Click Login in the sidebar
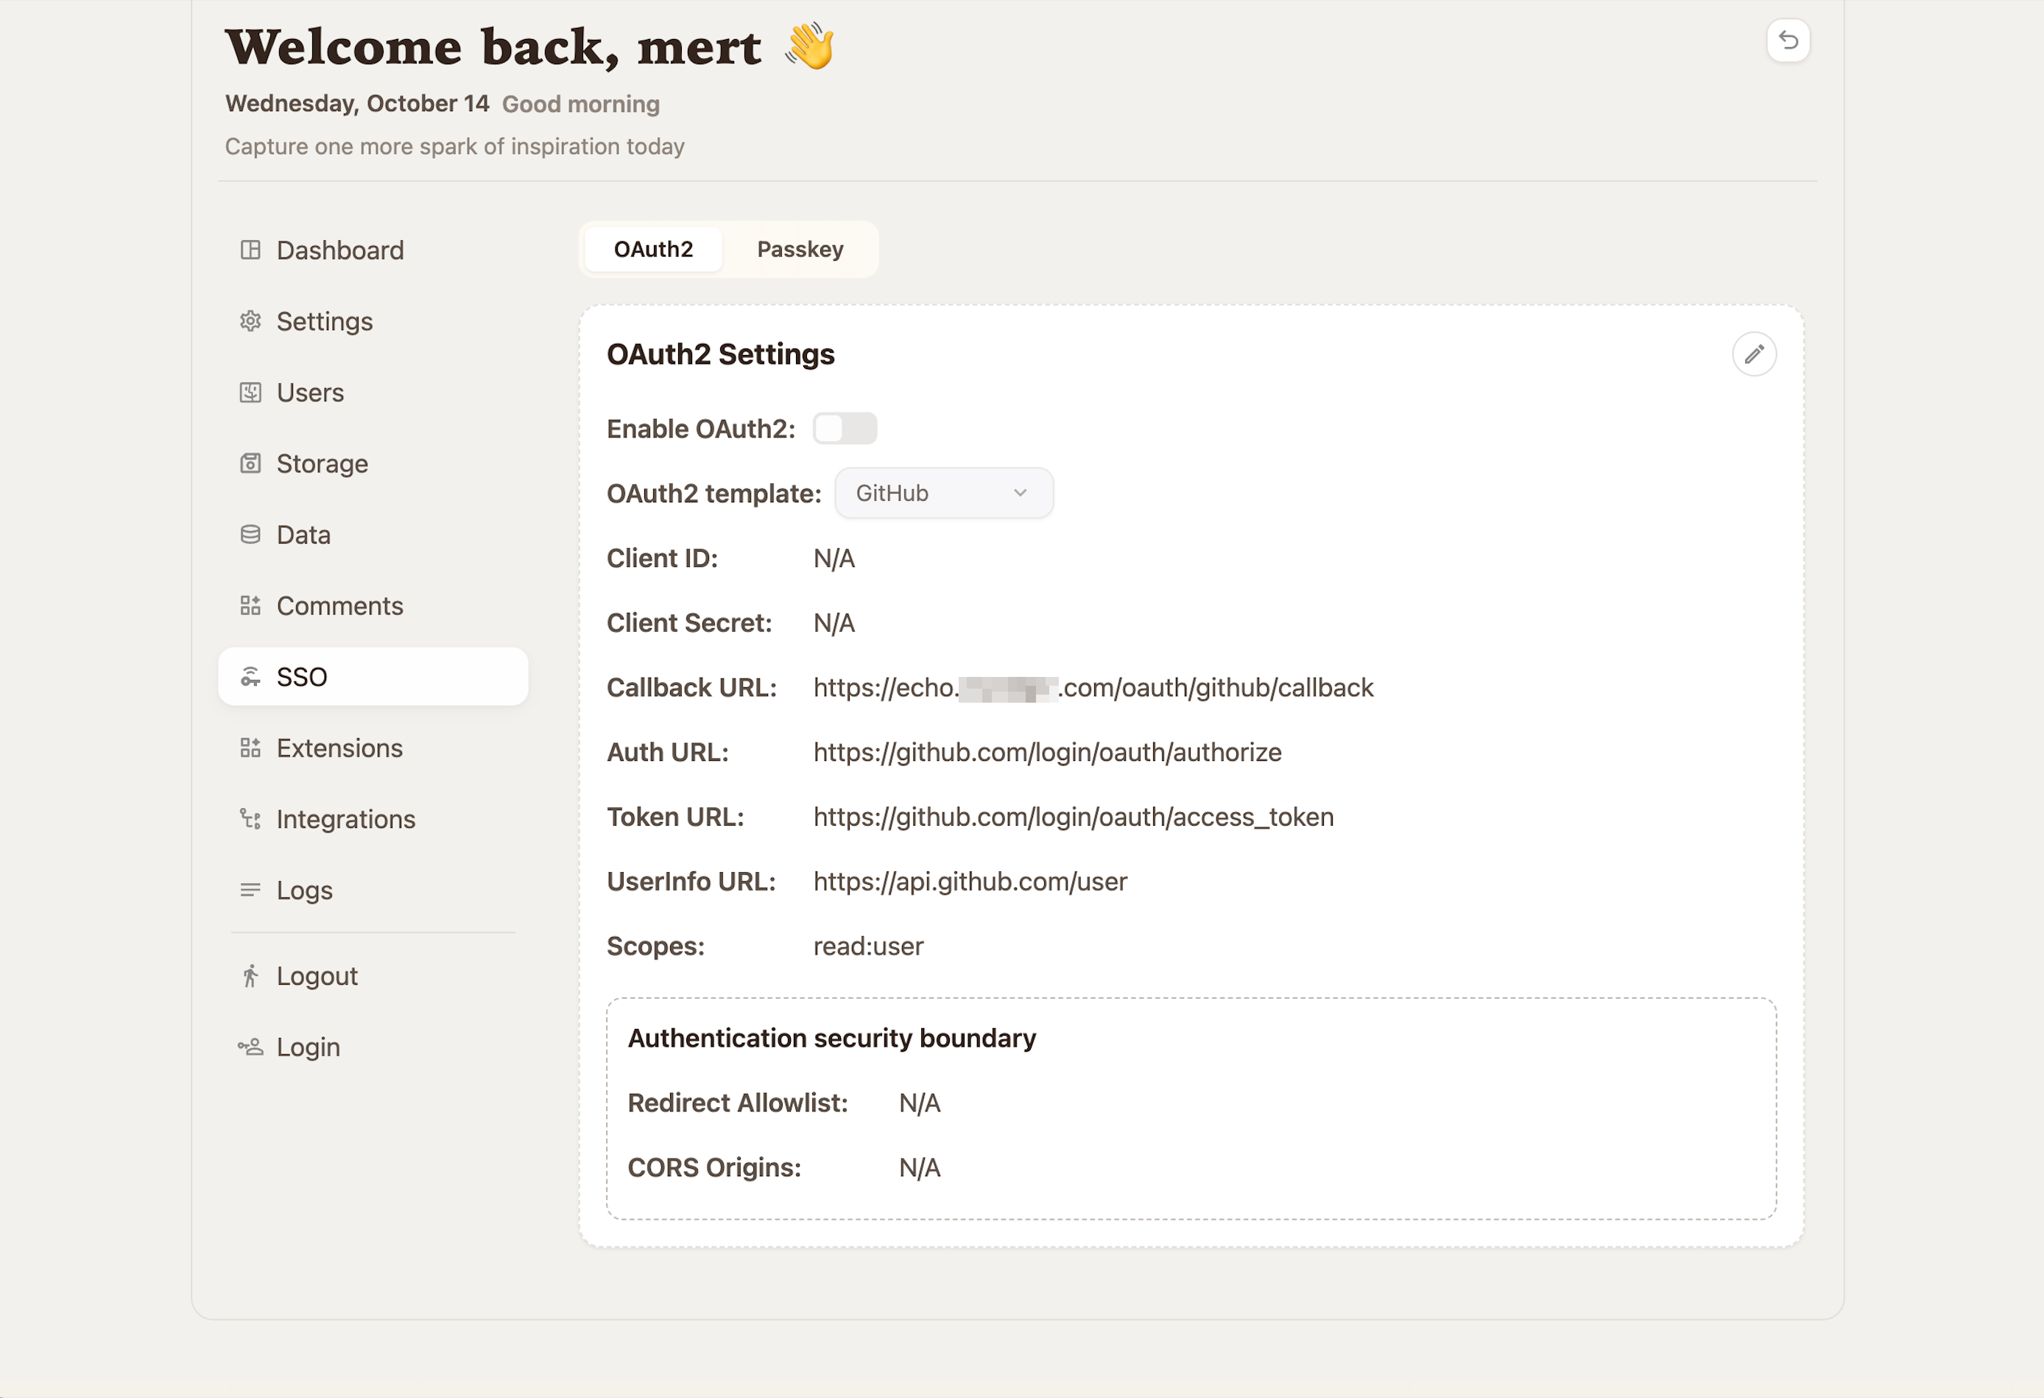Viewport: 2044px width, 1398px height. (373, 1047)
